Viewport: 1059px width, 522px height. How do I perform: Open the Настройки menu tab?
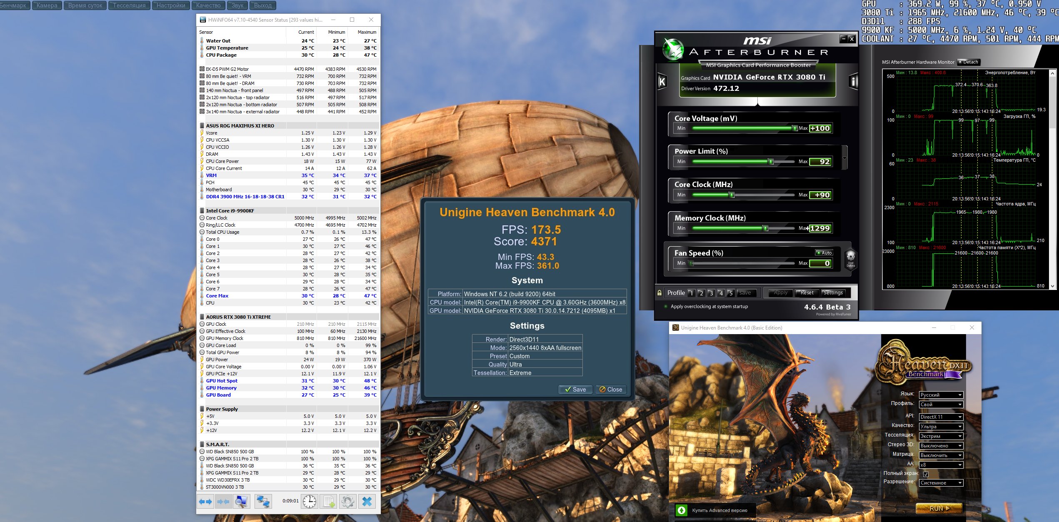(171, 5)
